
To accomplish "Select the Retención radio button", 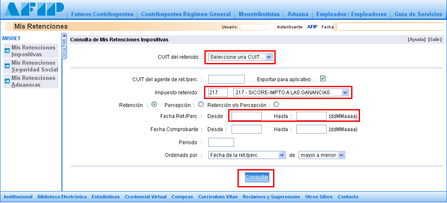I will tap(154, 104).
